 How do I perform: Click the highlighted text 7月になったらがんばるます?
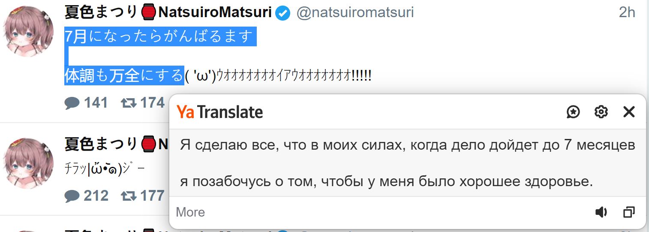[x=160, y=37]
